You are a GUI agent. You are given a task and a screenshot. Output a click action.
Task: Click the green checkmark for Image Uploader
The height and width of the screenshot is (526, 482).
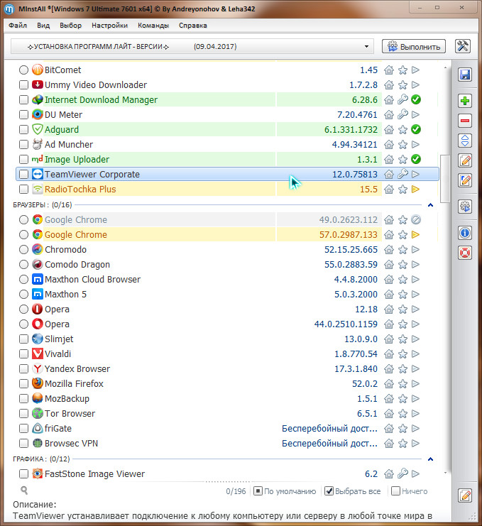[416, 159]
